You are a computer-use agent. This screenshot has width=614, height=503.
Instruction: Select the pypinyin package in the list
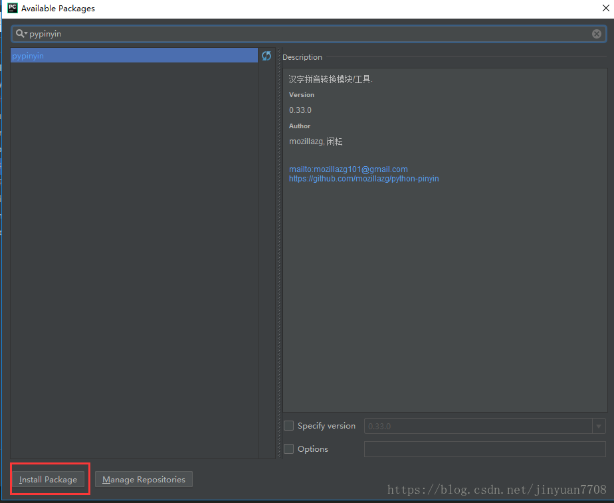click(134, 56)
